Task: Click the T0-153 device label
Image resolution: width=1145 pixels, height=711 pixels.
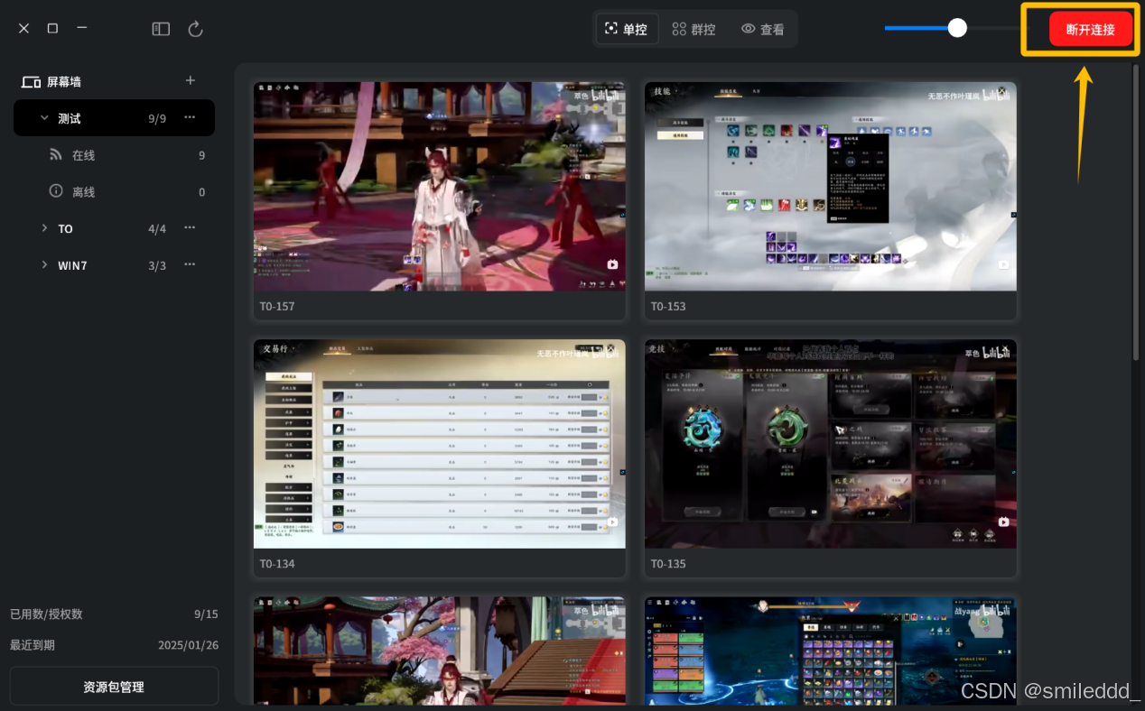Action: pyautogui.click(x=668, y=307)
